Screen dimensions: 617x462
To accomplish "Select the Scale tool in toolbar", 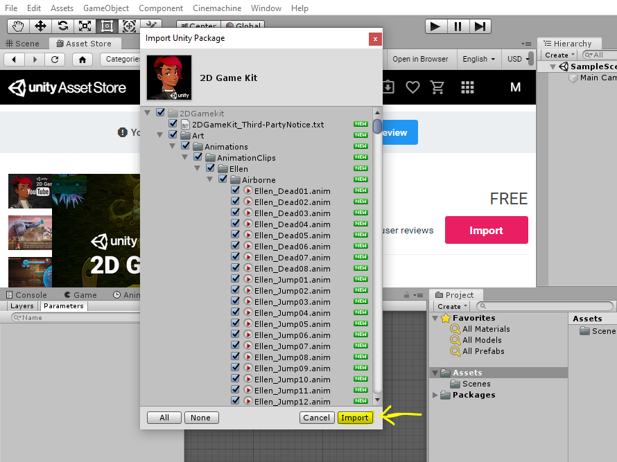I will [x=85, y=26].
